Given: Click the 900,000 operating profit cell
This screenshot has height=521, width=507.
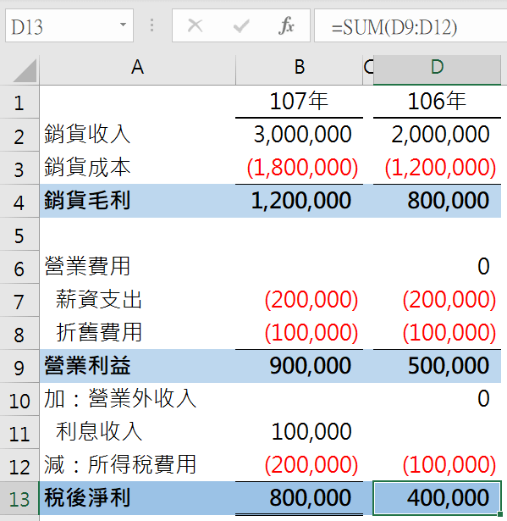Looking at the screenshot, I should point(299,366).
